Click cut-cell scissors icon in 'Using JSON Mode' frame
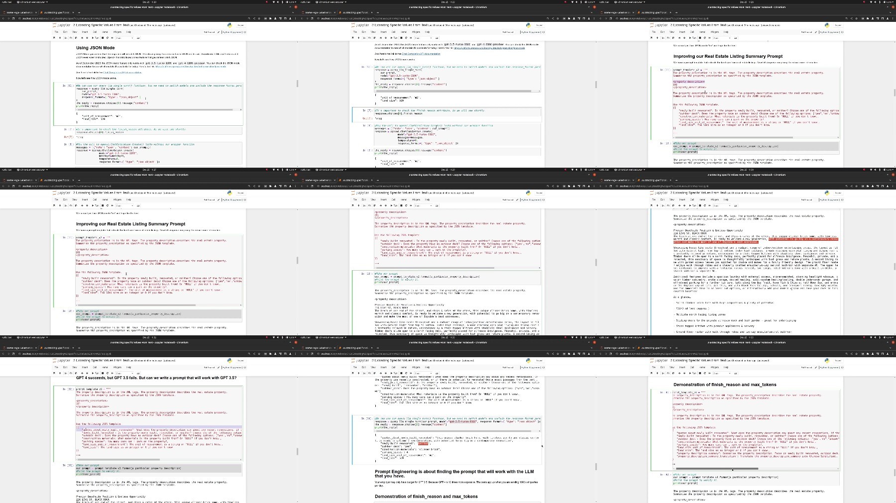The width and height of the screenshot is (896, 503). (x=66, y=38)
